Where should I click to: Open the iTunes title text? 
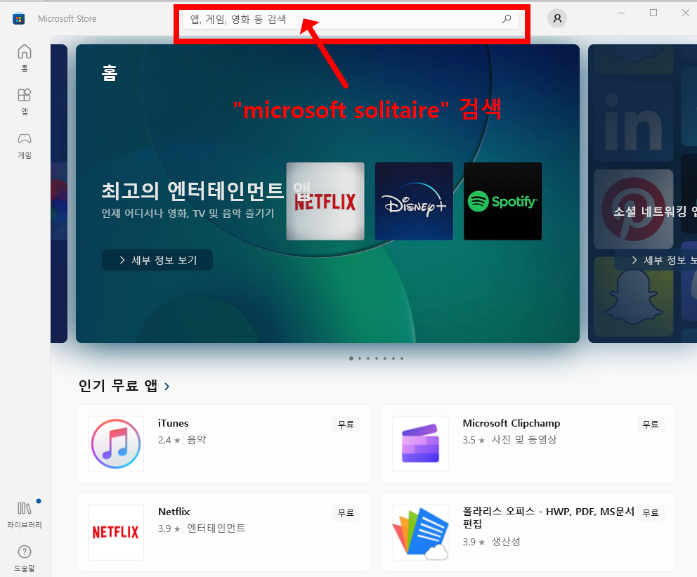(x=174, y=423)
